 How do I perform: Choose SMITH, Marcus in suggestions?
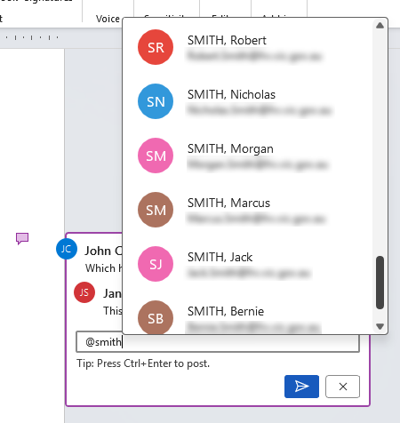247,210
